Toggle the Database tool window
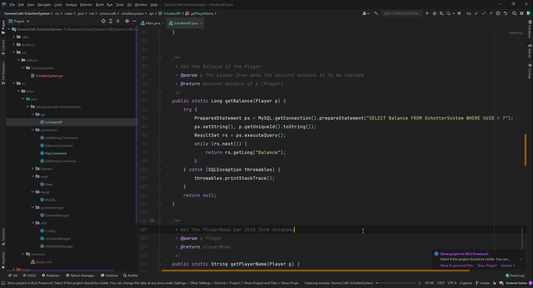The height and width of the screenshot is (288, 533). coord(530,29)
